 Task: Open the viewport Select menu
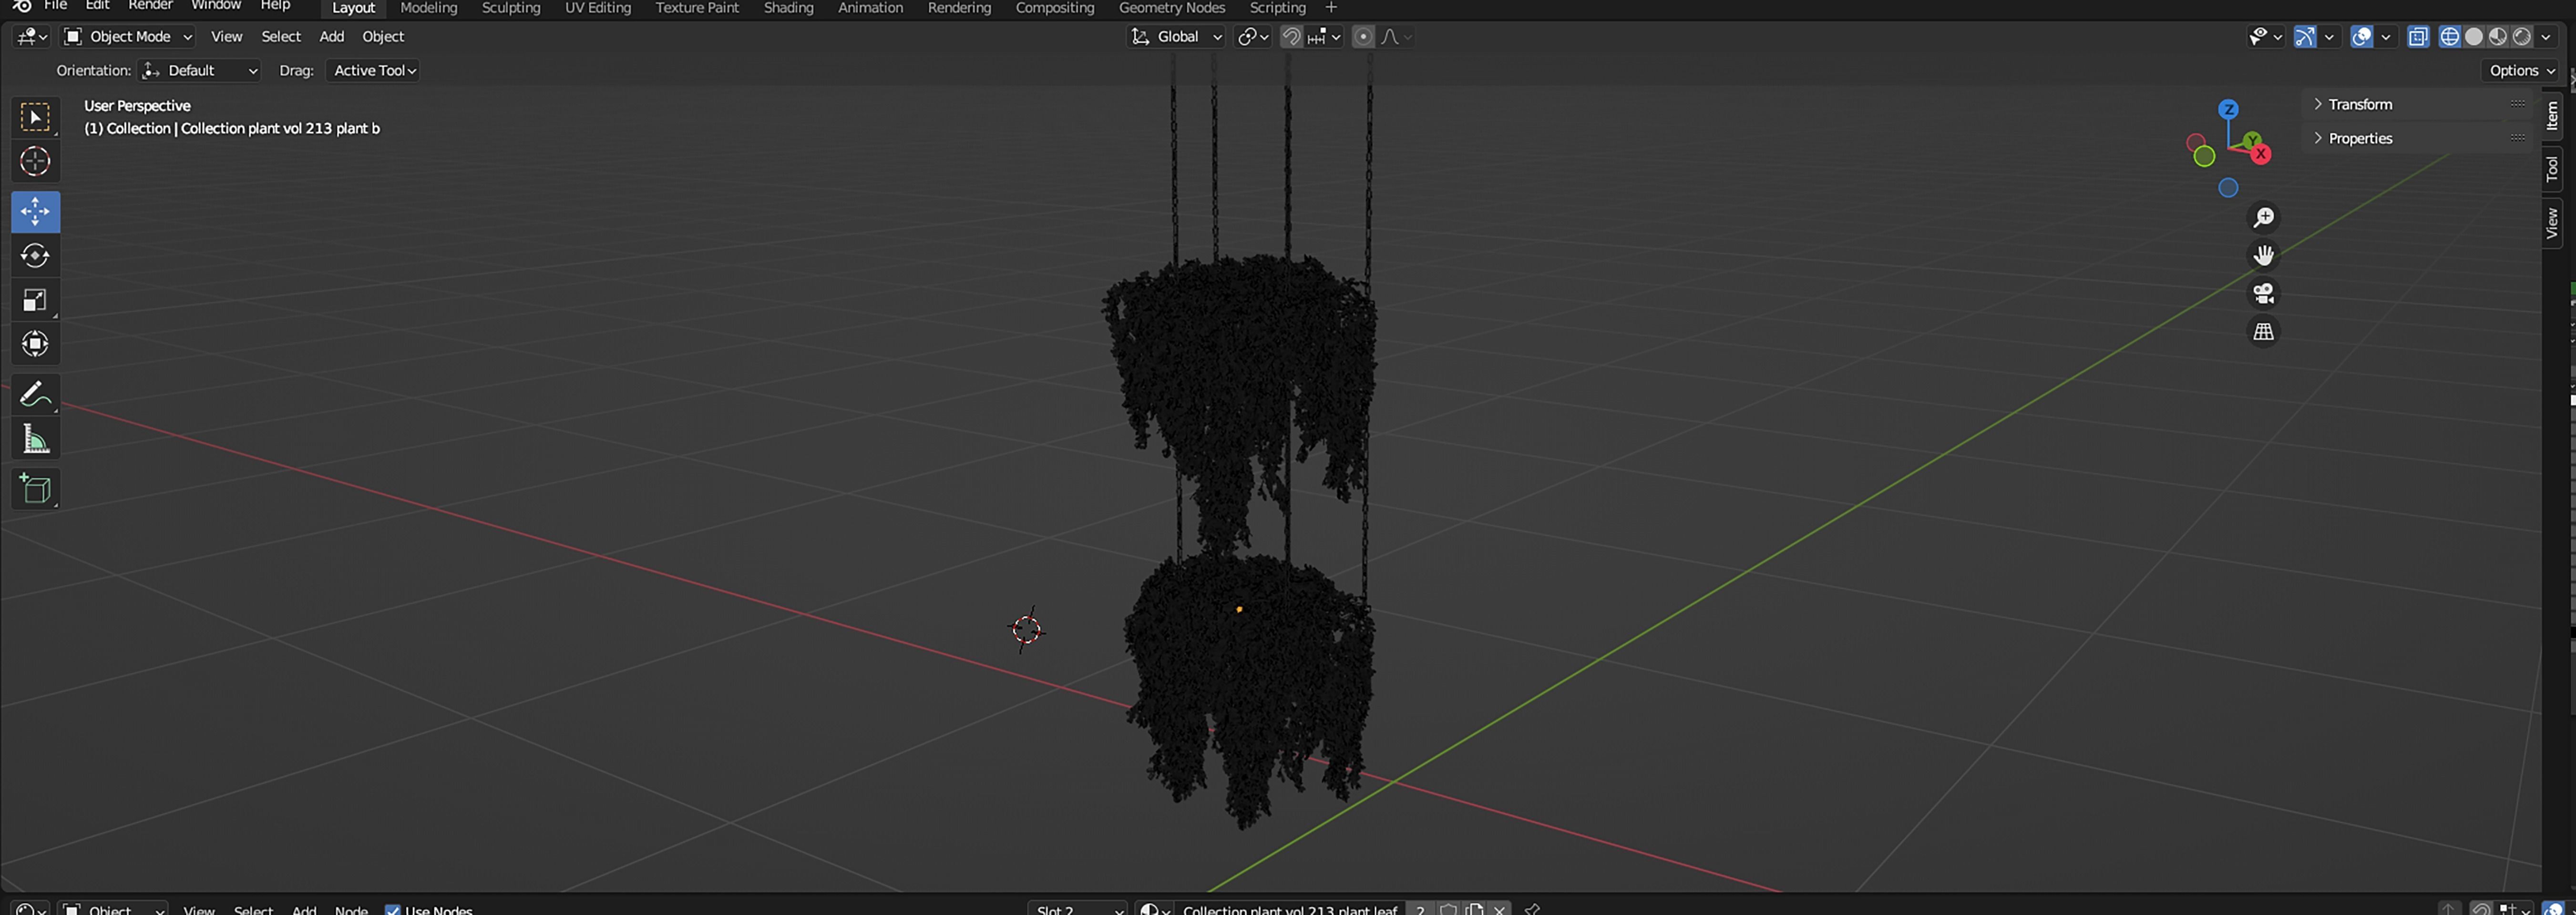tap(281, 37)
